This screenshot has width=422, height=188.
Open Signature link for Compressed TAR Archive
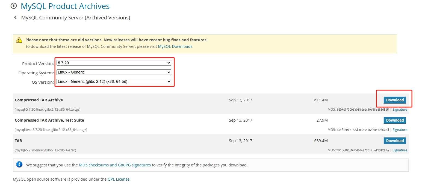pos(400,110)
